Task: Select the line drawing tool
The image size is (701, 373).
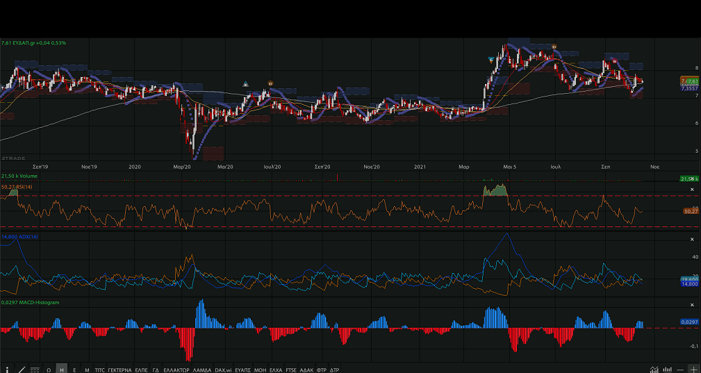Action: [22, 370]
